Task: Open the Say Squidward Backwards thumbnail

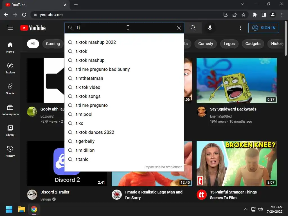Action: point(237,81)
